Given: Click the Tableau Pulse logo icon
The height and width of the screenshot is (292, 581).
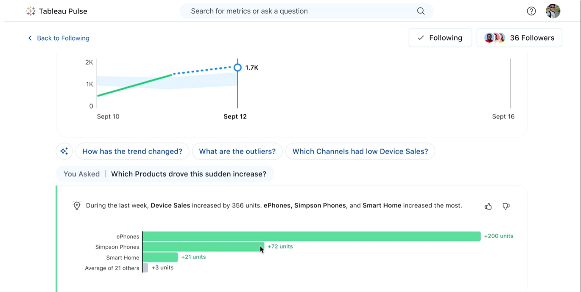Looking at the screenshot, I should pos(31,11).
